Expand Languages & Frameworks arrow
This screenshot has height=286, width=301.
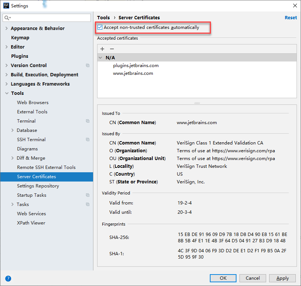(7, 84)
